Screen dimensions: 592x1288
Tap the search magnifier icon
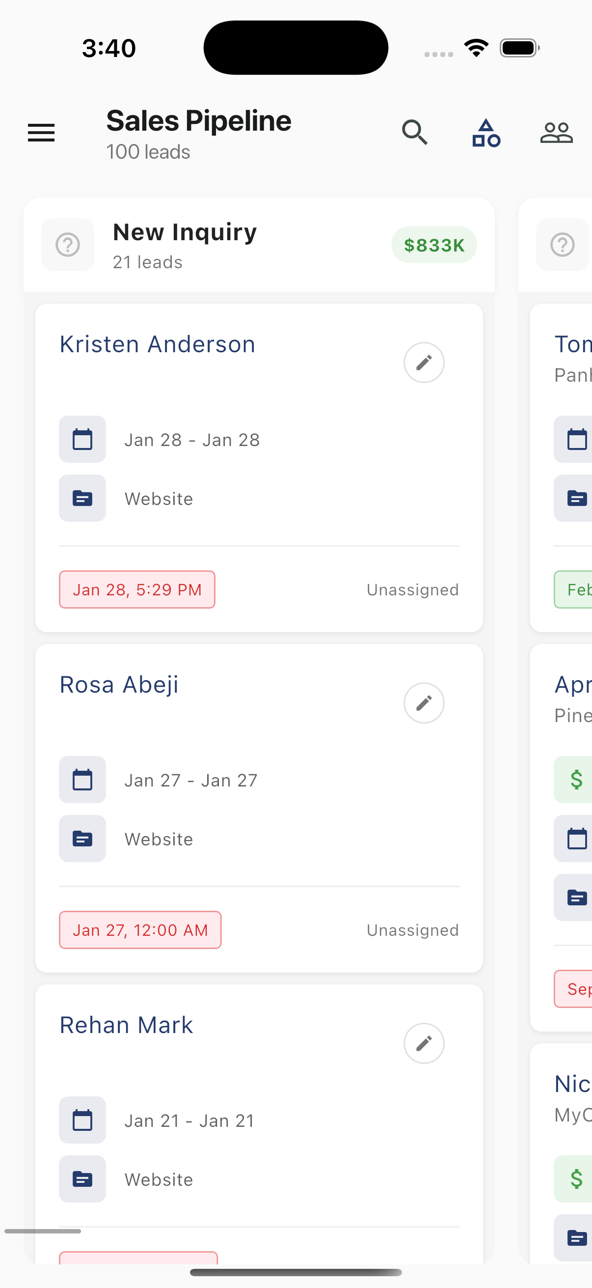coord(415,133)
